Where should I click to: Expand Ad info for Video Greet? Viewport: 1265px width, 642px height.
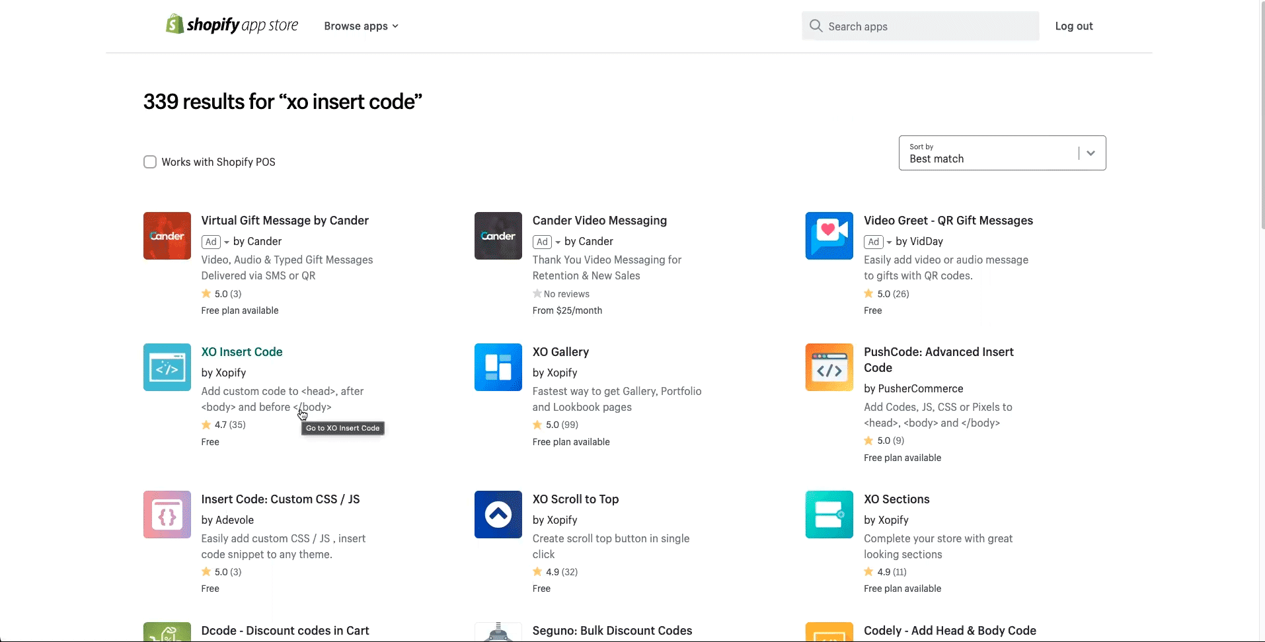coord(878,242)
